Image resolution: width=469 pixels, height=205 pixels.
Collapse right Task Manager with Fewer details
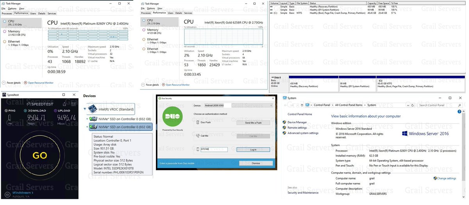pyautogui.click(x=150, y=85)
